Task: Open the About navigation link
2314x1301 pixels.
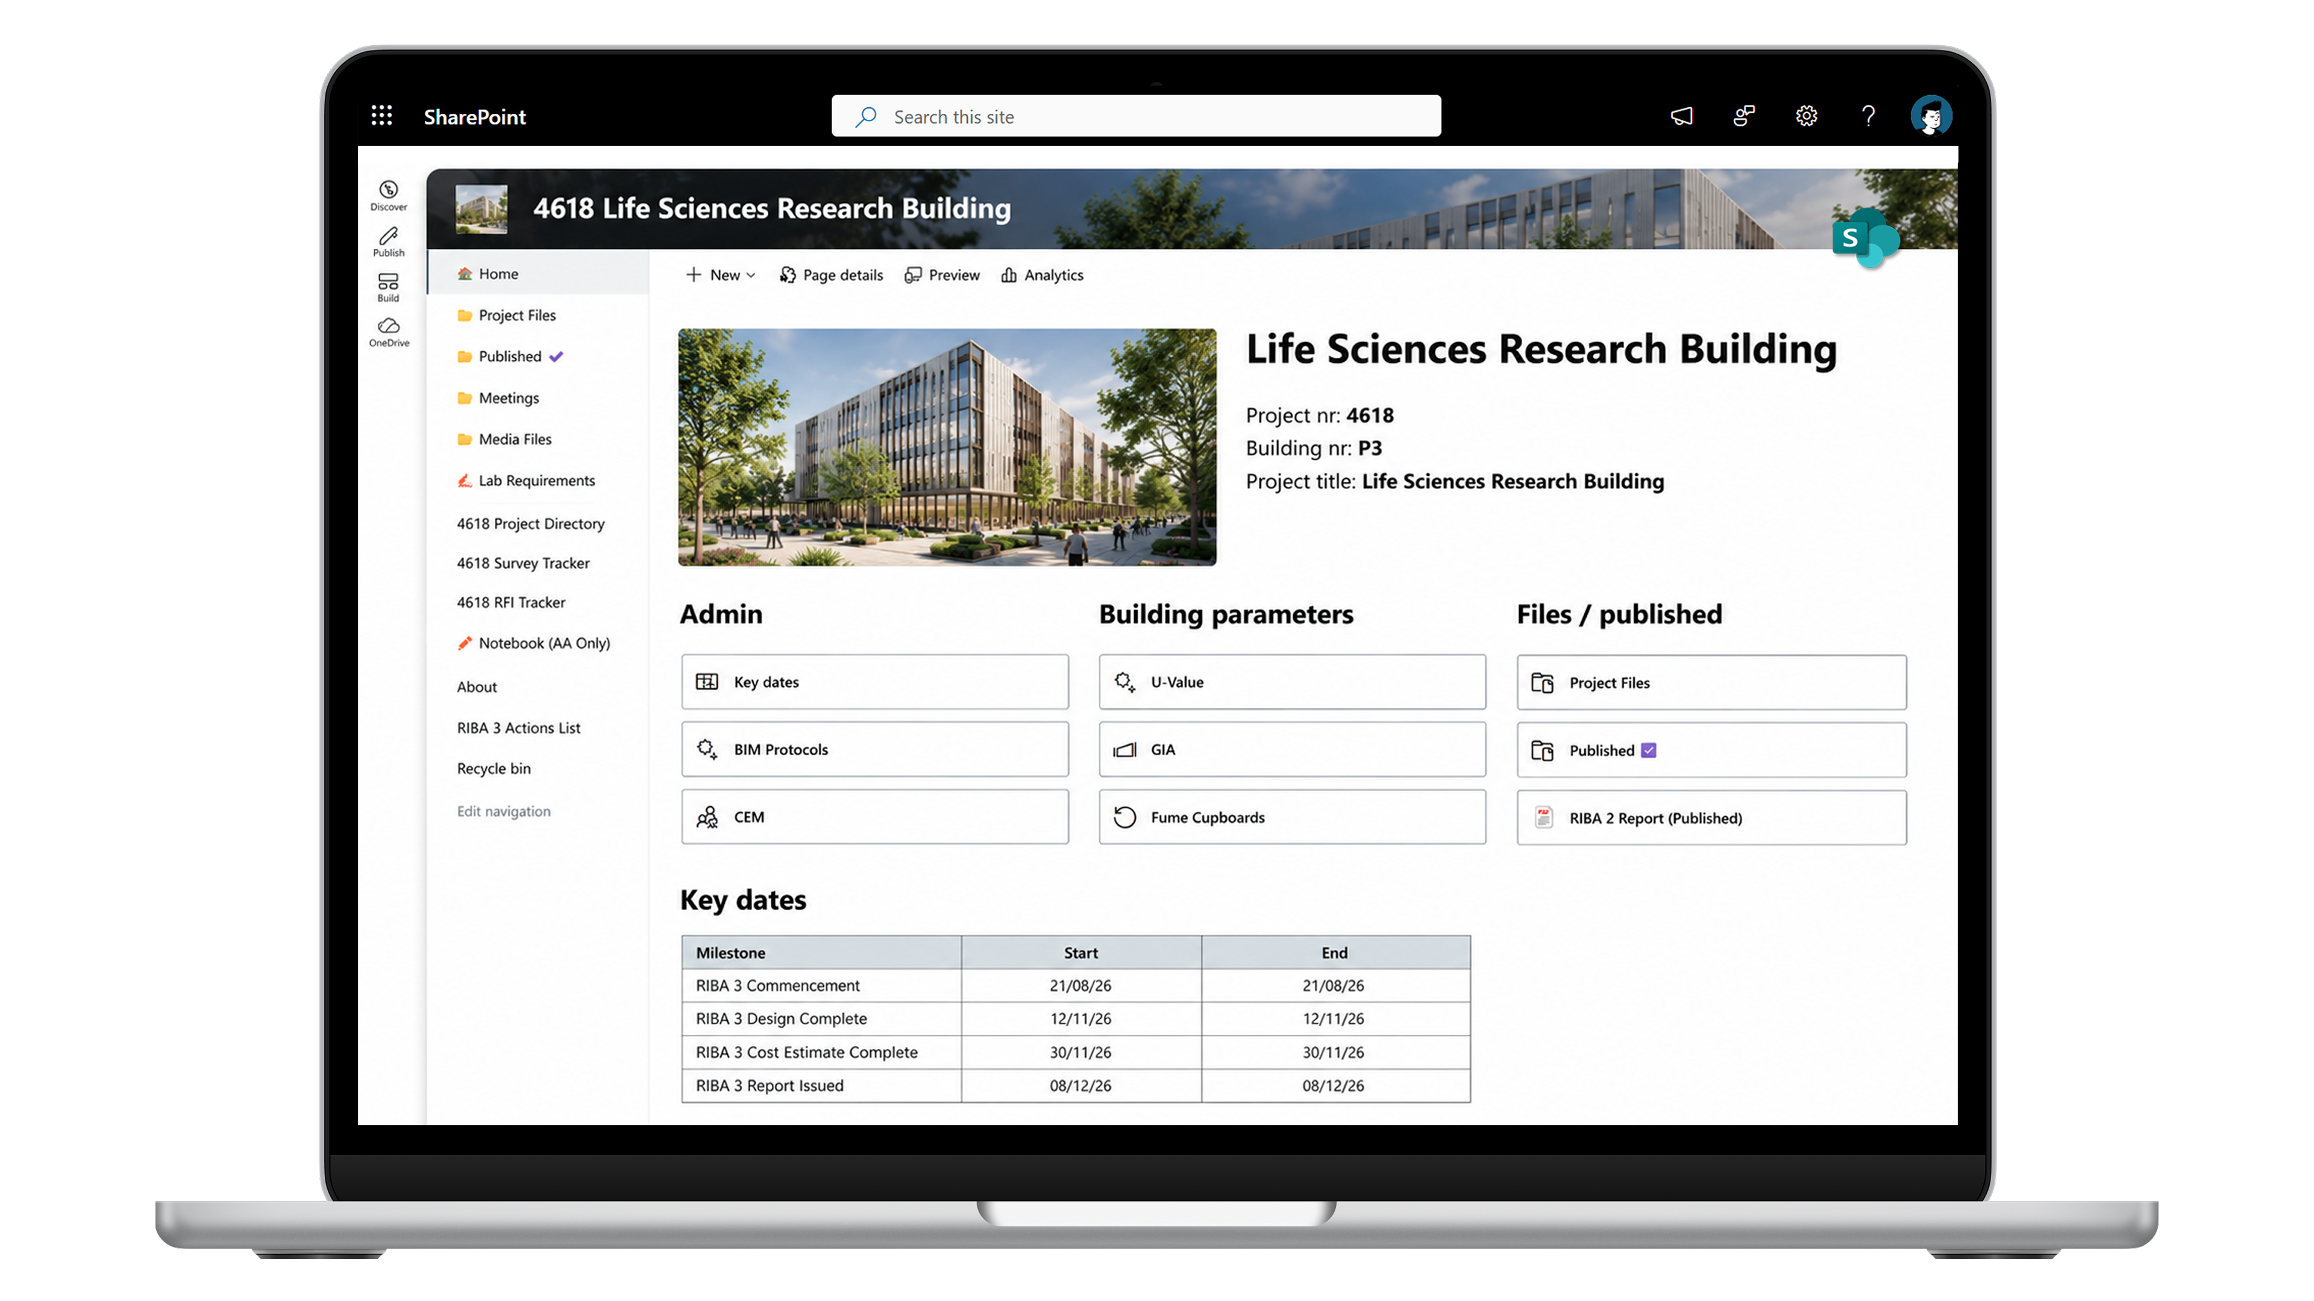Action: click(476, 687)
